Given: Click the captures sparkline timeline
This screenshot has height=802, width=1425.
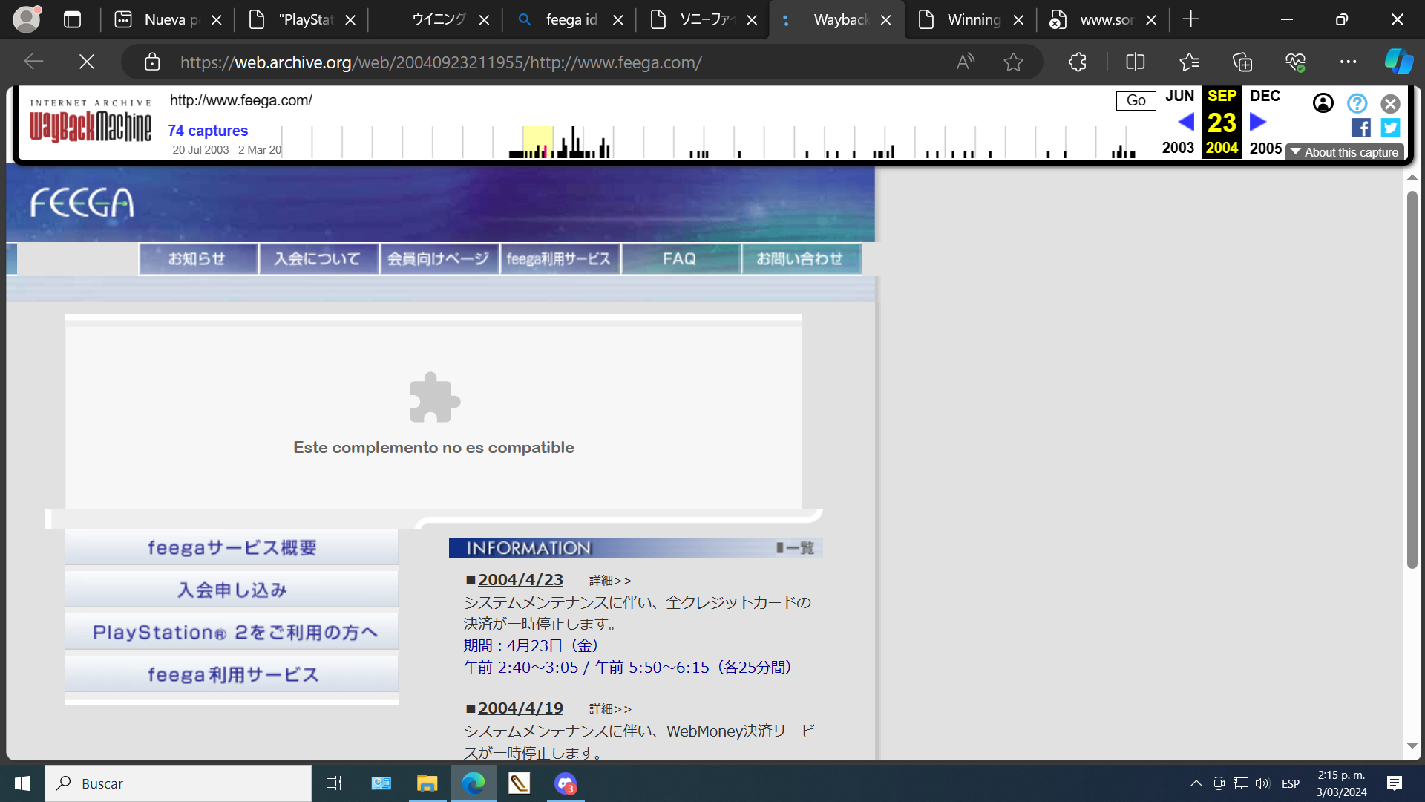Looking at the screenshot, I should pos(717,141).
